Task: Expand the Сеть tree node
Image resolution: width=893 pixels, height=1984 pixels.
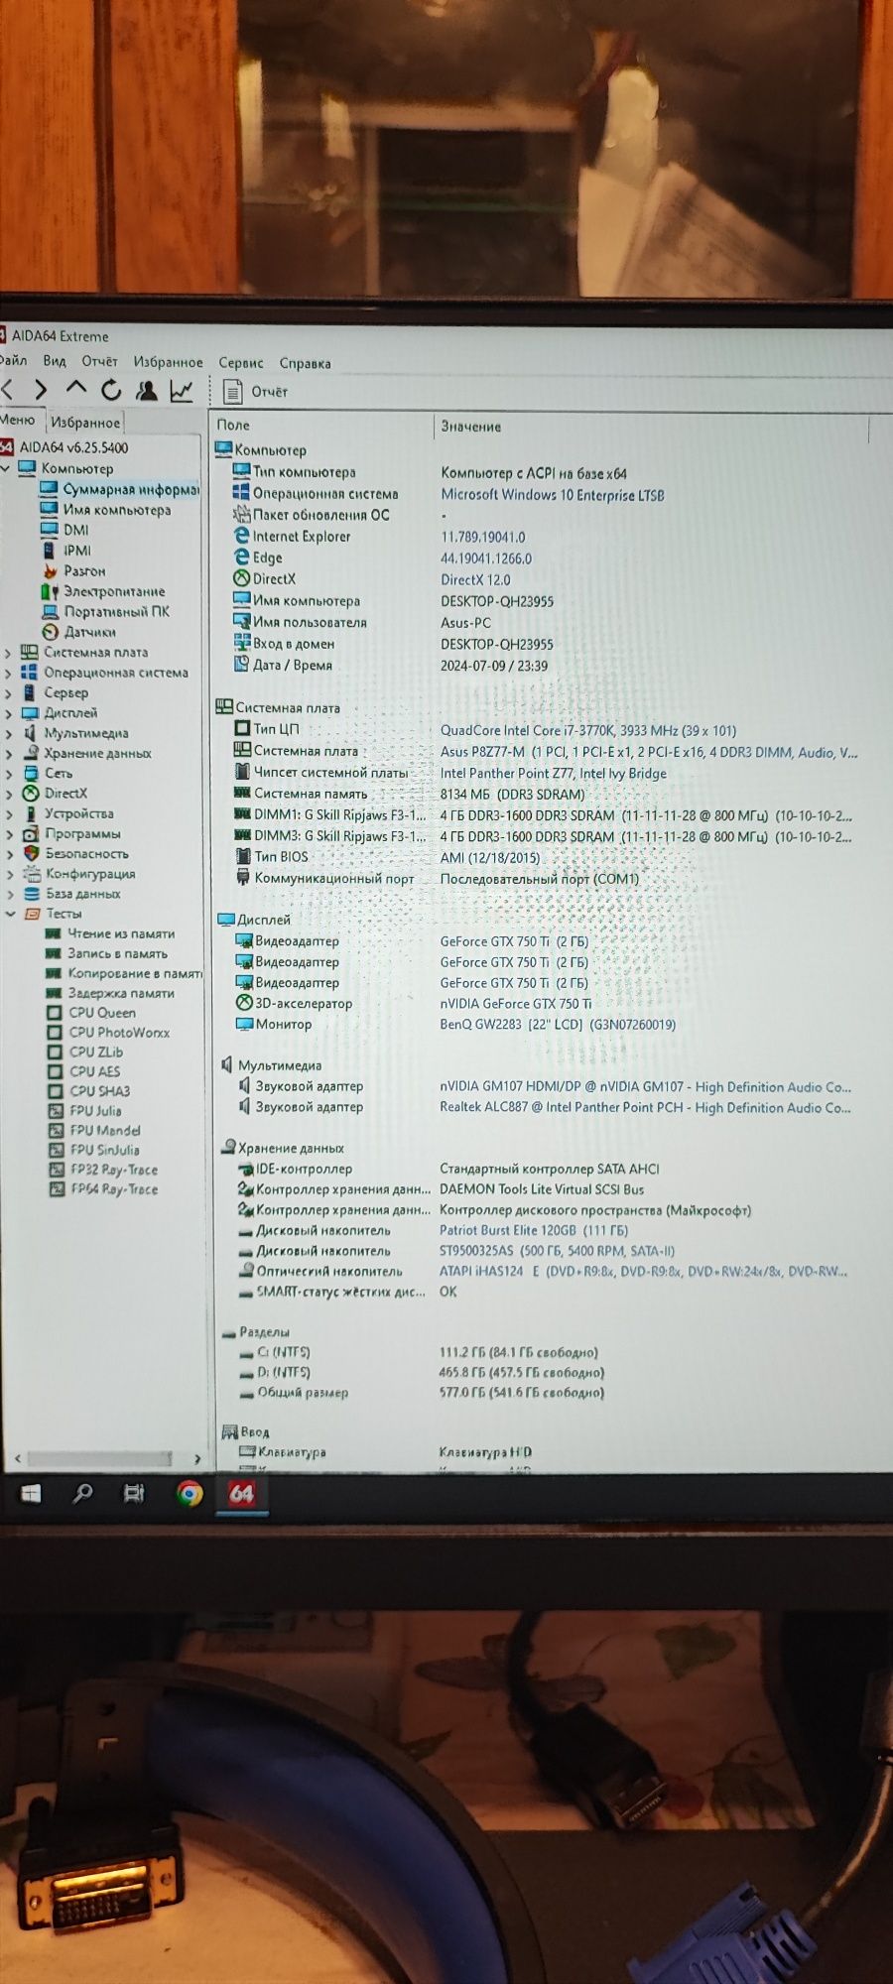Action: pyautogui.click(x=8, y=773)
